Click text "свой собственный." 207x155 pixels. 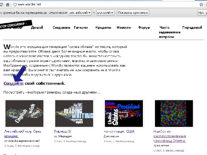click(x=45, y=83)
